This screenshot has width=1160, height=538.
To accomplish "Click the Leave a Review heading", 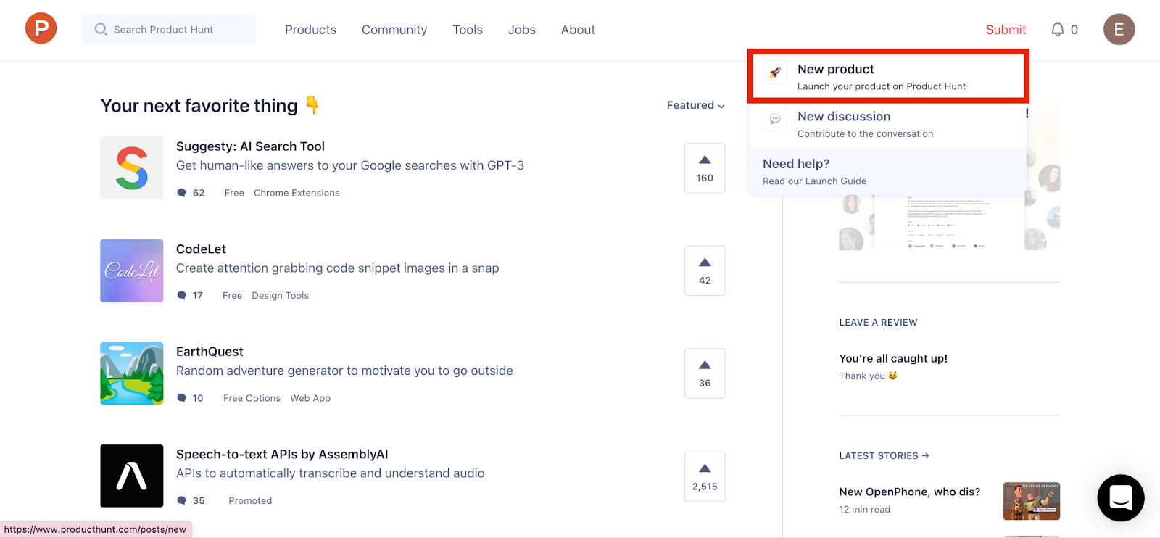I will coord(878,323).
